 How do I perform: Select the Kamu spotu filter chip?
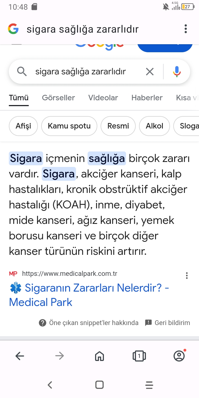pyautogui.click(x=69, y=126)
